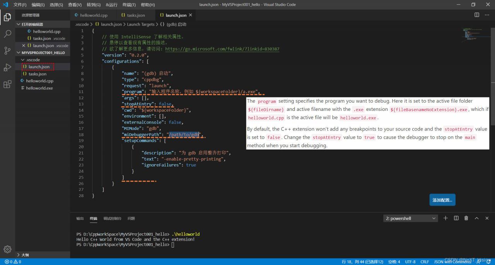Select launch.json in the open editors list
This screenshot has height=265, width=495.
(x=43, y=46)
